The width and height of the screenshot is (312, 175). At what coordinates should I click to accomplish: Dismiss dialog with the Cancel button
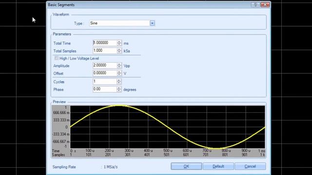[x=250, y=166]
